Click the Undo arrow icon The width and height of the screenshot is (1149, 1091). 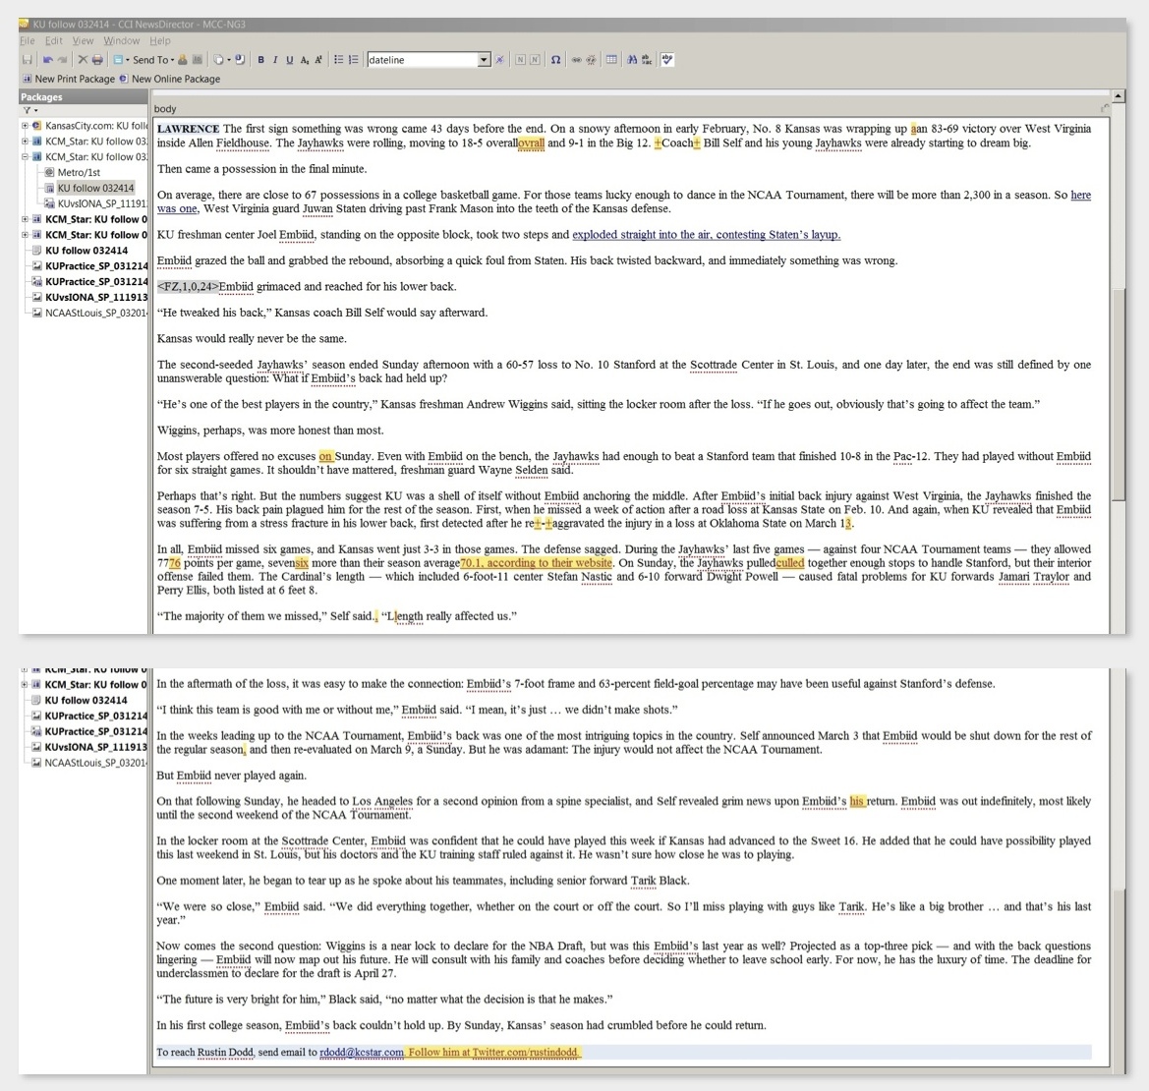click(x=46, y=60)
